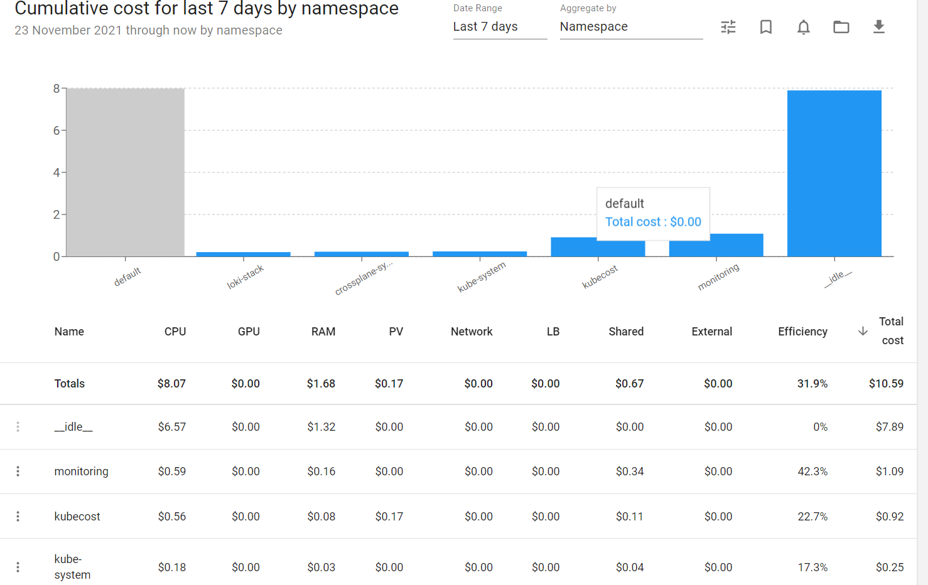Select the monitoring row name
Screen dimensions: 928x585
(x=82, y=472)
